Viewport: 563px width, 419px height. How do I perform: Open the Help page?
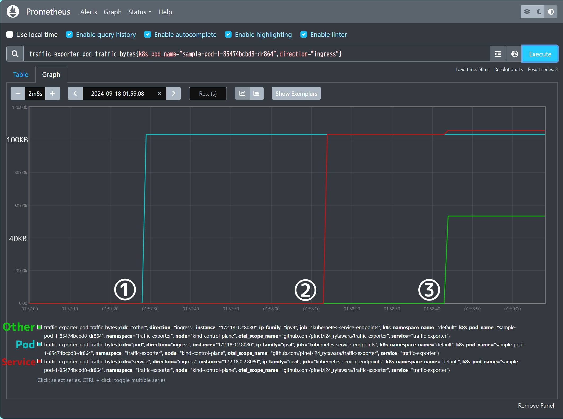[165, 12]
